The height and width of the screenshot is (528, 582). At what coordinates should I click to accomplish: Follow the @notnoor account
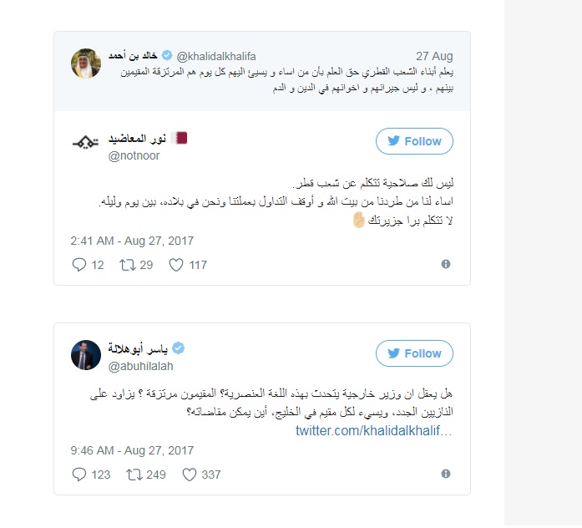pos(414,141)
